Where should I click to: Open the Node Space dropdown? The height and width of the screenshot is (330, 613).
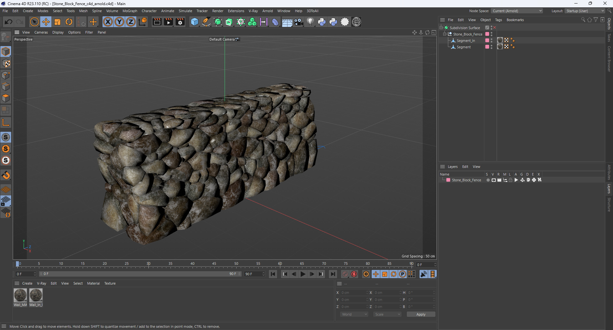(x=517, y=11)
